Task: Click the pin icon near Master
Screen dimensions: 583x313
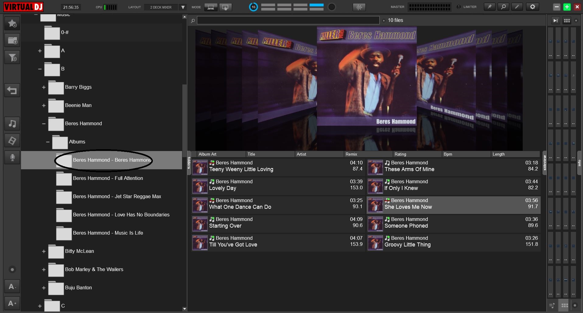Action: [490, 6]
